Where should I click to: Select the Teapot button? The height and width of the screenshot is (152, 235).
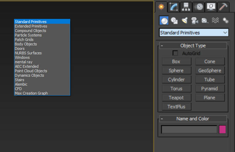click(176, 98)
